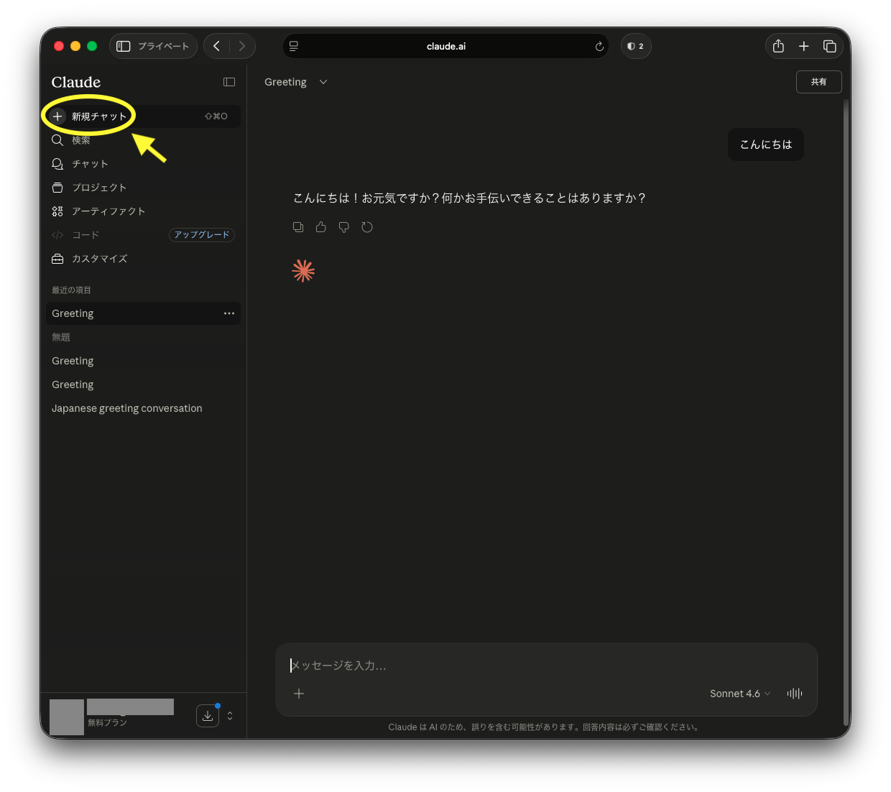The image size is (891, 792).
Task: Click the 共有 share button
Action: (818, 82)
